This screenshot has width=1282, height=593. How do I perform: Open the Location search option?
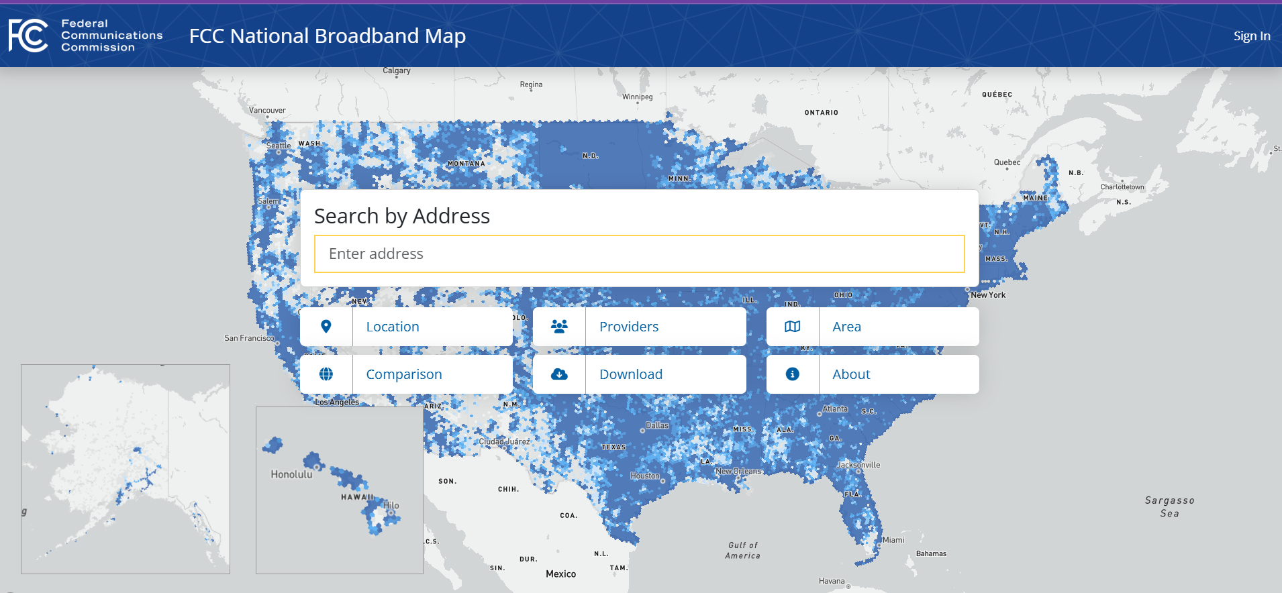point(406,327)
